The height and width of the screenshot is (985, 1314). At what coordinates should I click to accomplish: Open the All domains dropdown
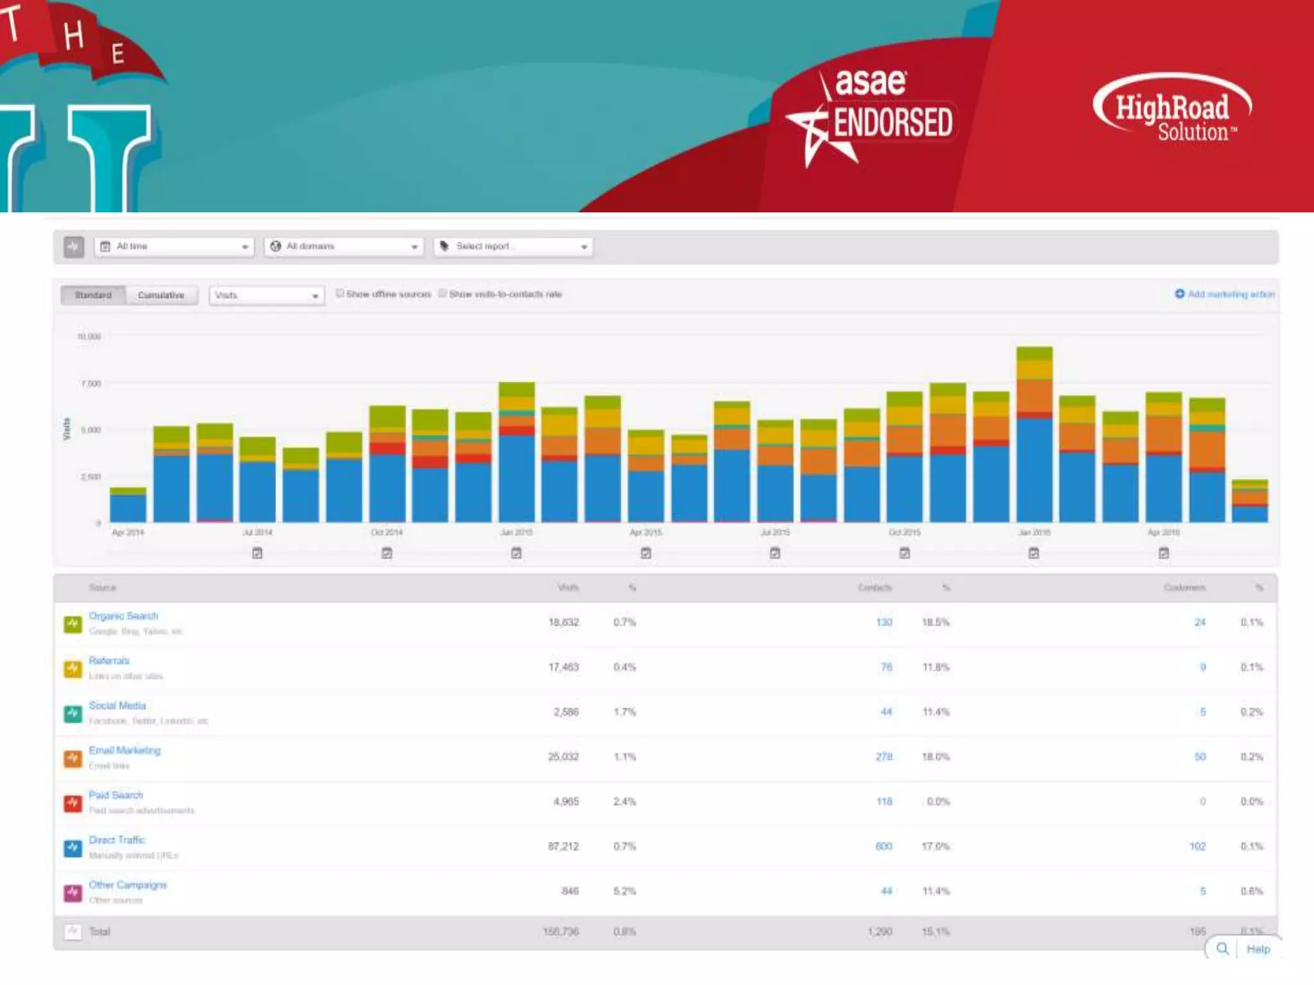[344, 247]
